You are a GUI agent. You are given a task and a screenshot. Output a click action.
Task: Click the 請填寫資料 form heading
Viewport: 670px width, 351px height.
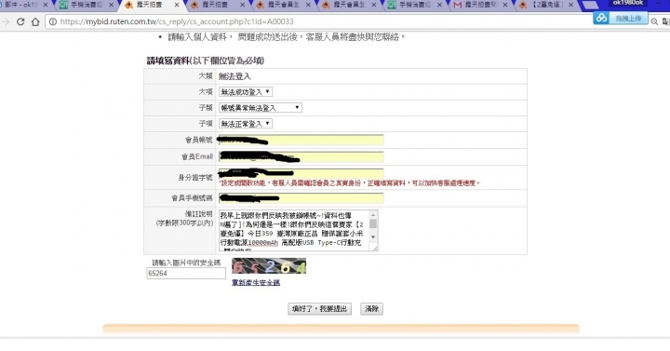point(205,61)
